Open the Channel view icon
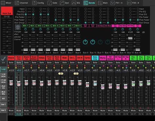 pyautogui.click(x=17, y=3)
